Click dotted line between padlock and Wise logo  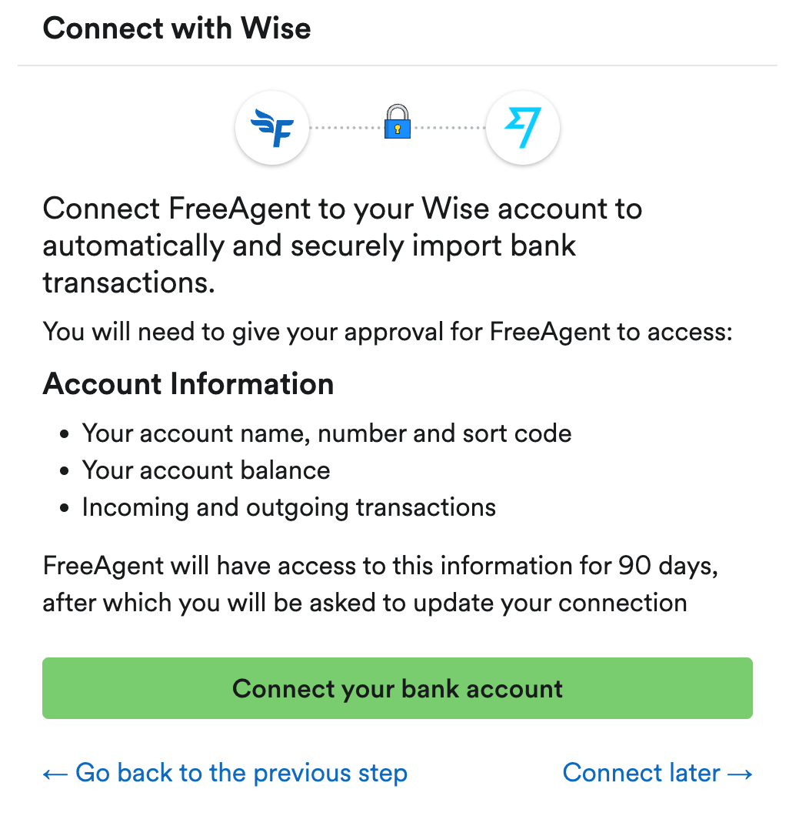tap(449, 128)
